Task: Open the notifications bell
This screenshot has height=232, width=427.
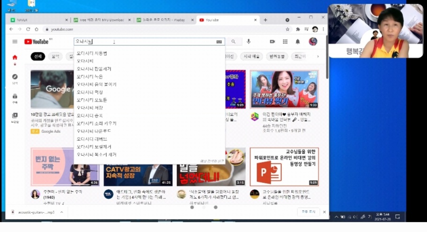Action: tap(297, 42)
